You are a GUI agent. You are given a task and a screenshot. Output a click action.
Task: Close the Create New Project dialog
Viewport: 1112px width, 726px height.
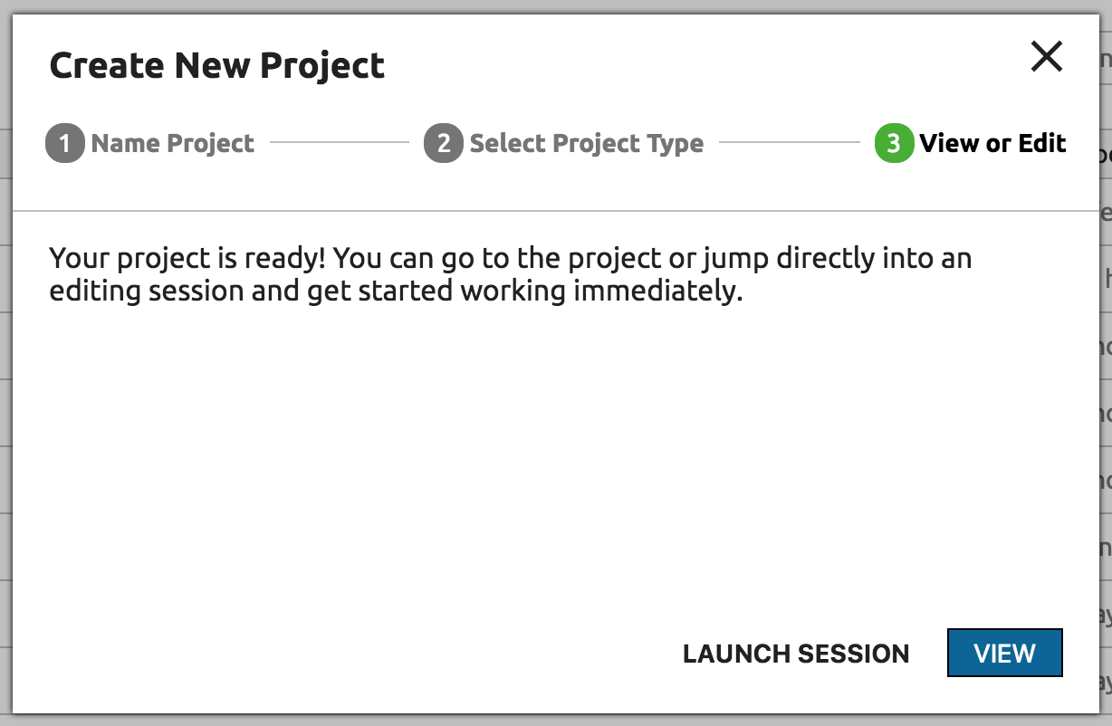[x=1046, y=58]
